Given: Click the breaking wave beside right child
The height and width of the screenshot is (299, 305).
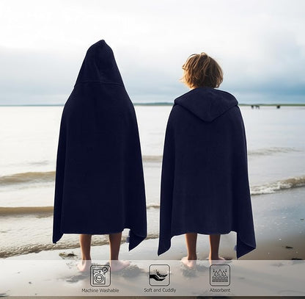Looking at the screenshot, I should [x=278, y=185].
